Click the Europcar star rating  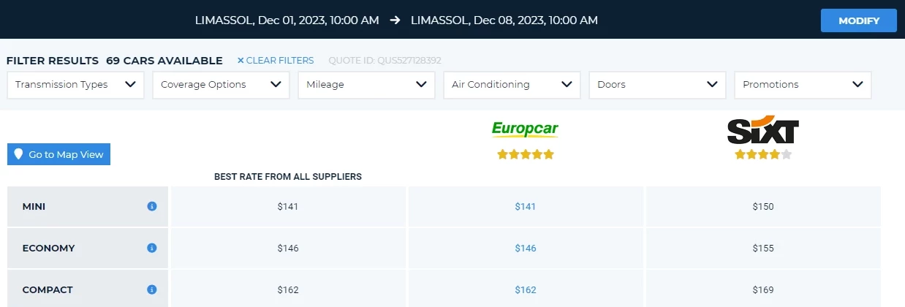(x=526, y=155)
